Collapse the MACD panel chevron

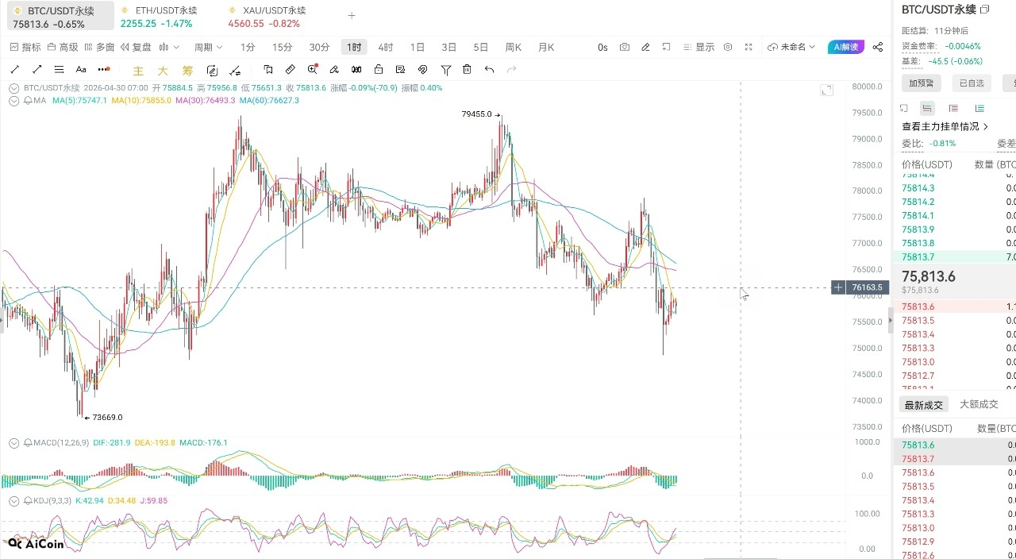tap(13, 442)
